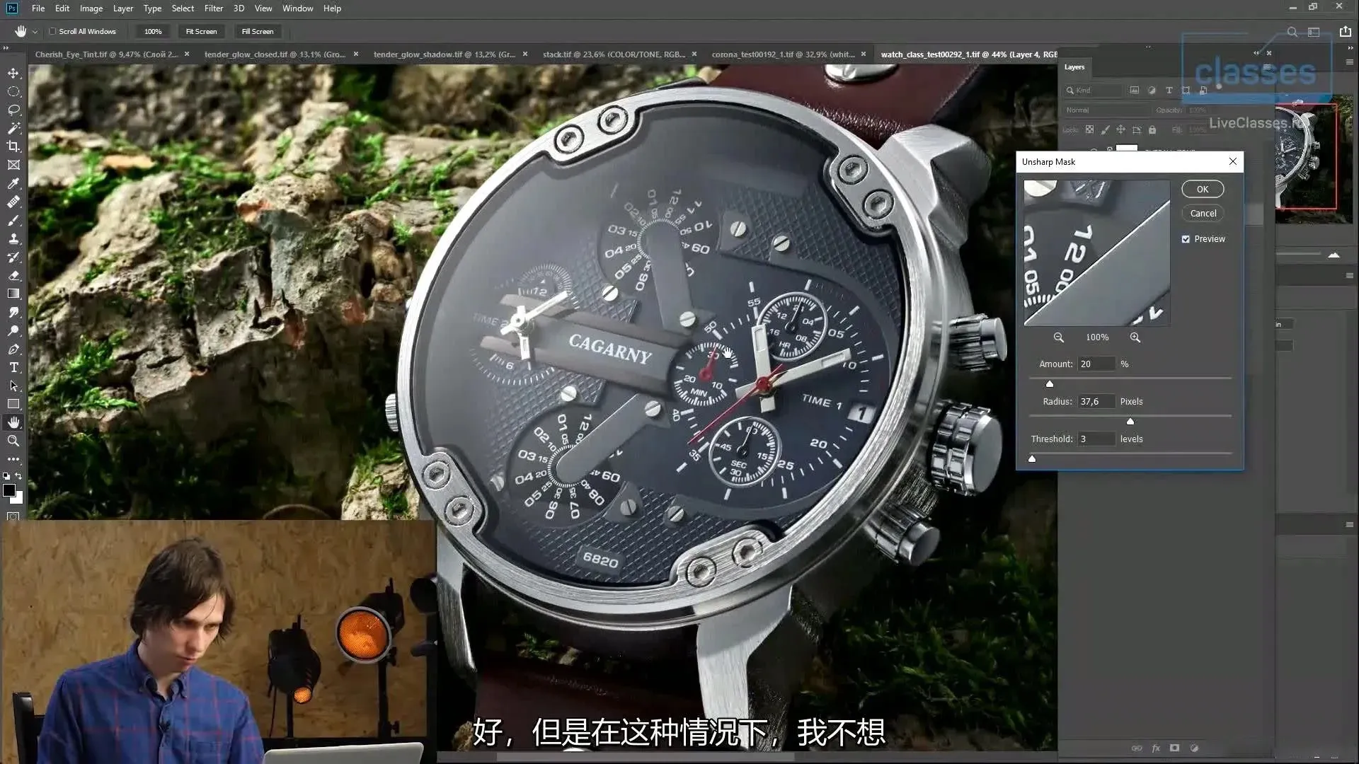Switch to stack.tif document tab
The width and height of the screenshot is (1359, 764).
614,54
